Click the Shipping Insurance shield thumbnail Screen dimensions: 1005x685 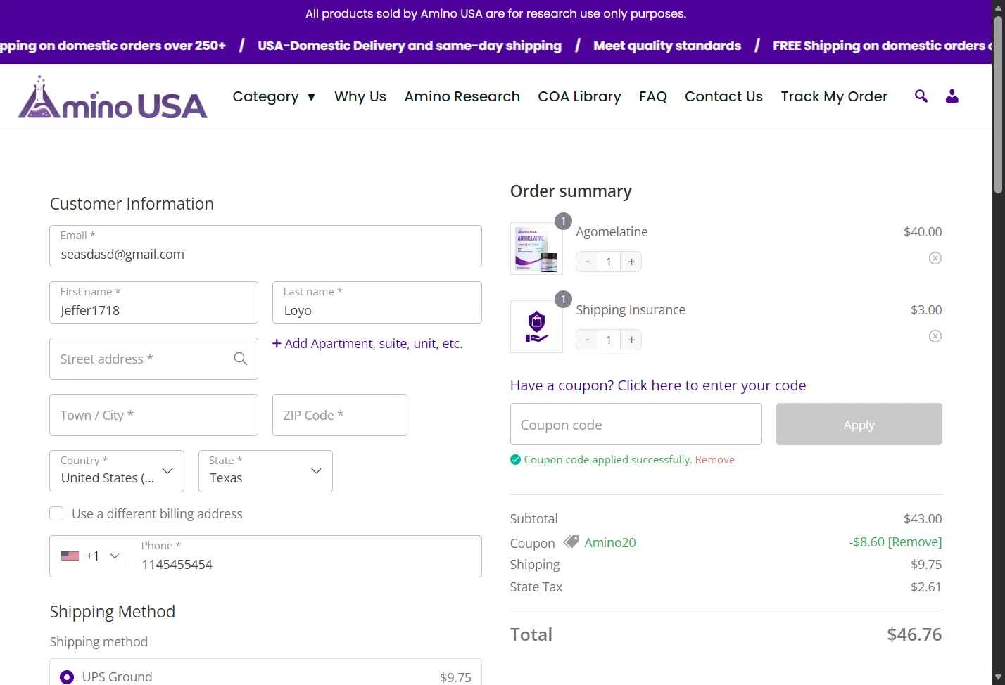pos(536,326)
